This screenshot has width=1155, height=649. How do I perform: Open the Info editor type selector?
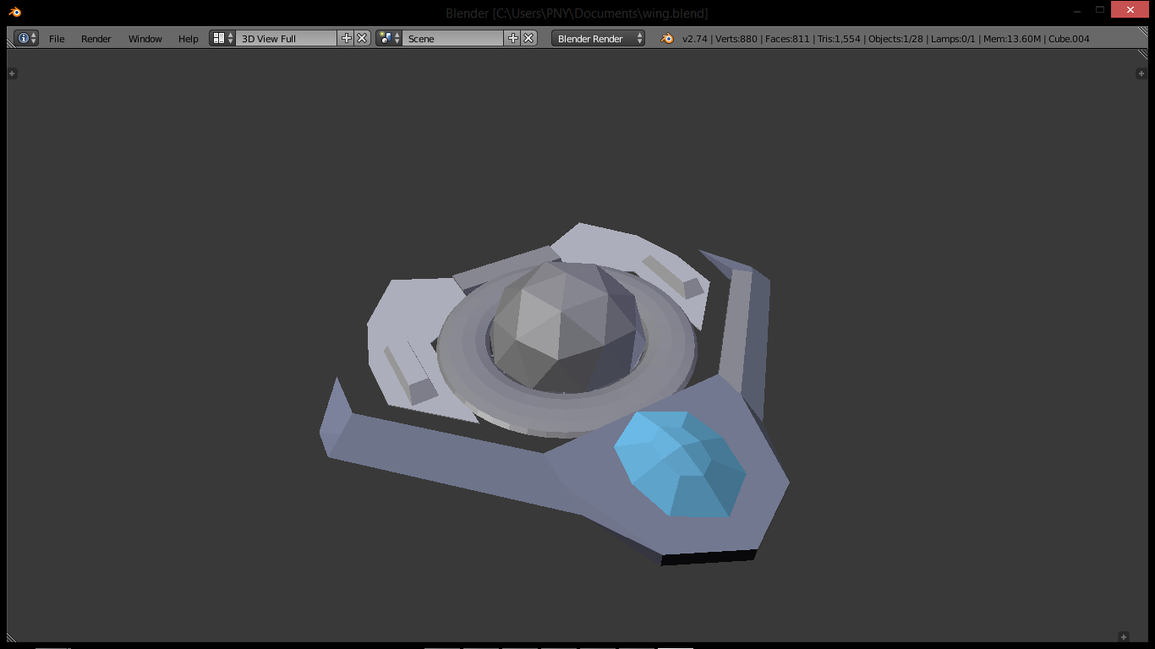coord(26,38)
